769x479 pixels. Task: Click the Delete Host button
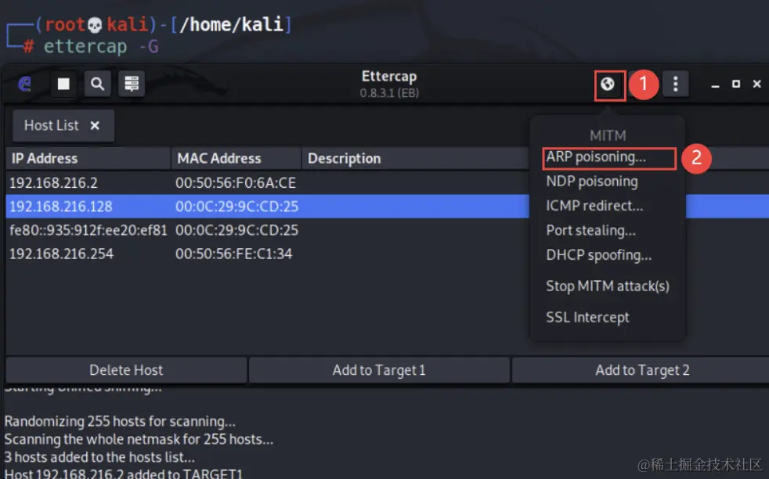(126, 370)
